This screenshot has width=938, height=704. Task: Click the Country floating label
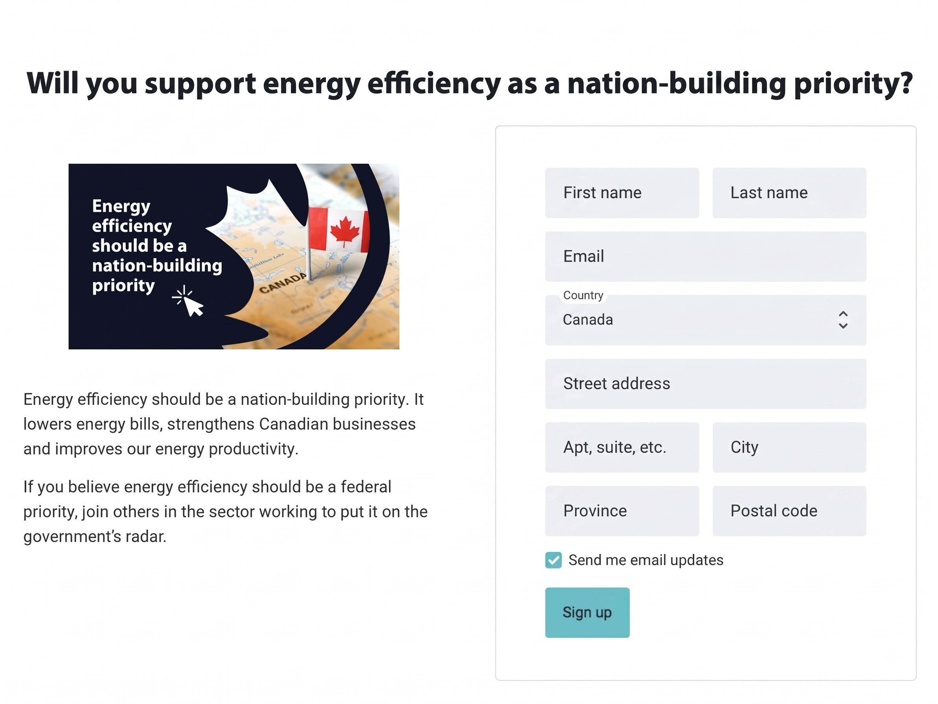pyautogui.click(x=583, y=295)
